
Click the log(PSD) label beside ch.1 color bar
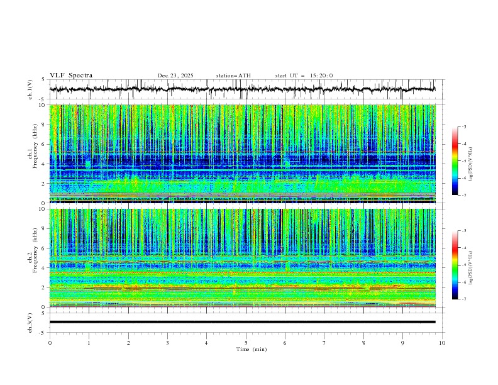471,164
